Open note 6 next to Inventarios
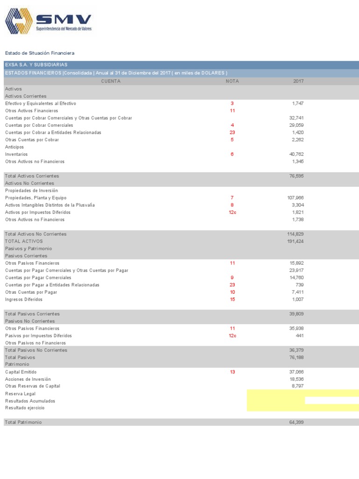359x479 pixels. coord(232,154)
